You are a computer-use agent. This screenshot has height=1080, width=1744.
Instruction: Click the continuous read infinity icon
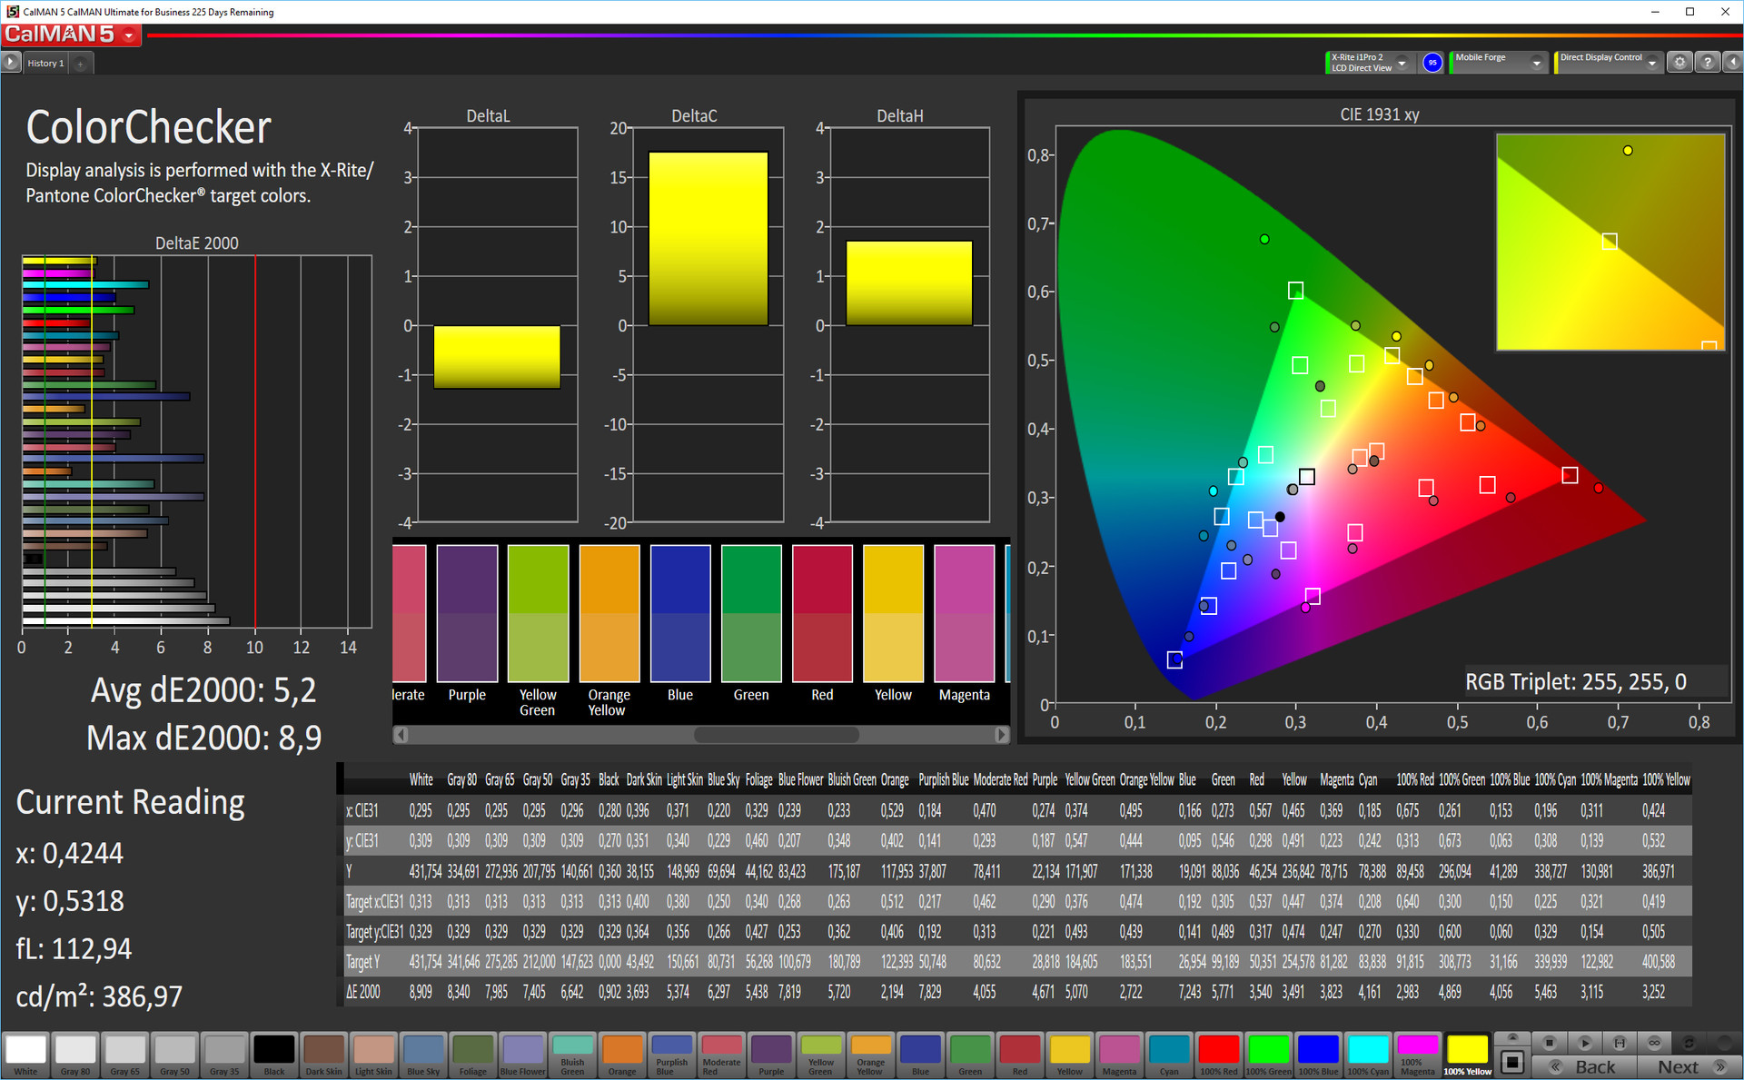(x=1654, y=1042)
